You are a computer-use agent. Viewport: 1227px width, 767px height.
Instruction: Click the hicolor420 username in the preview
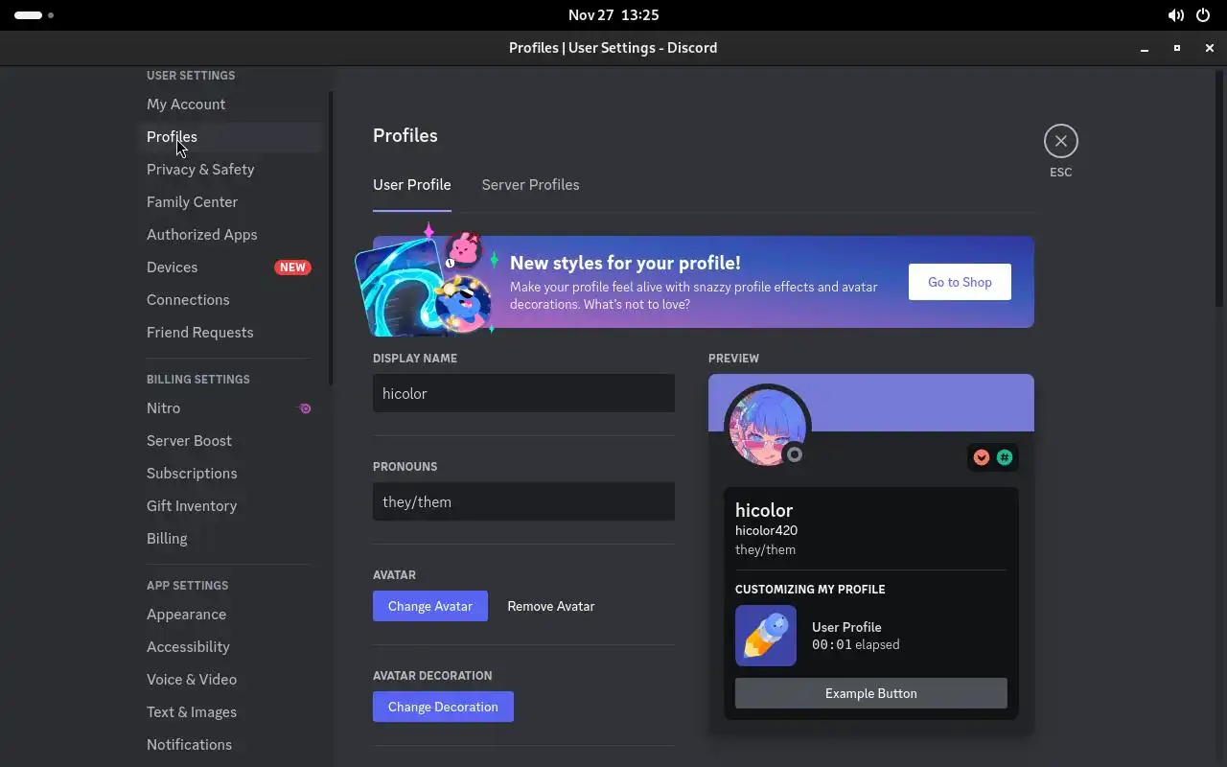click(x=766, y=530)
